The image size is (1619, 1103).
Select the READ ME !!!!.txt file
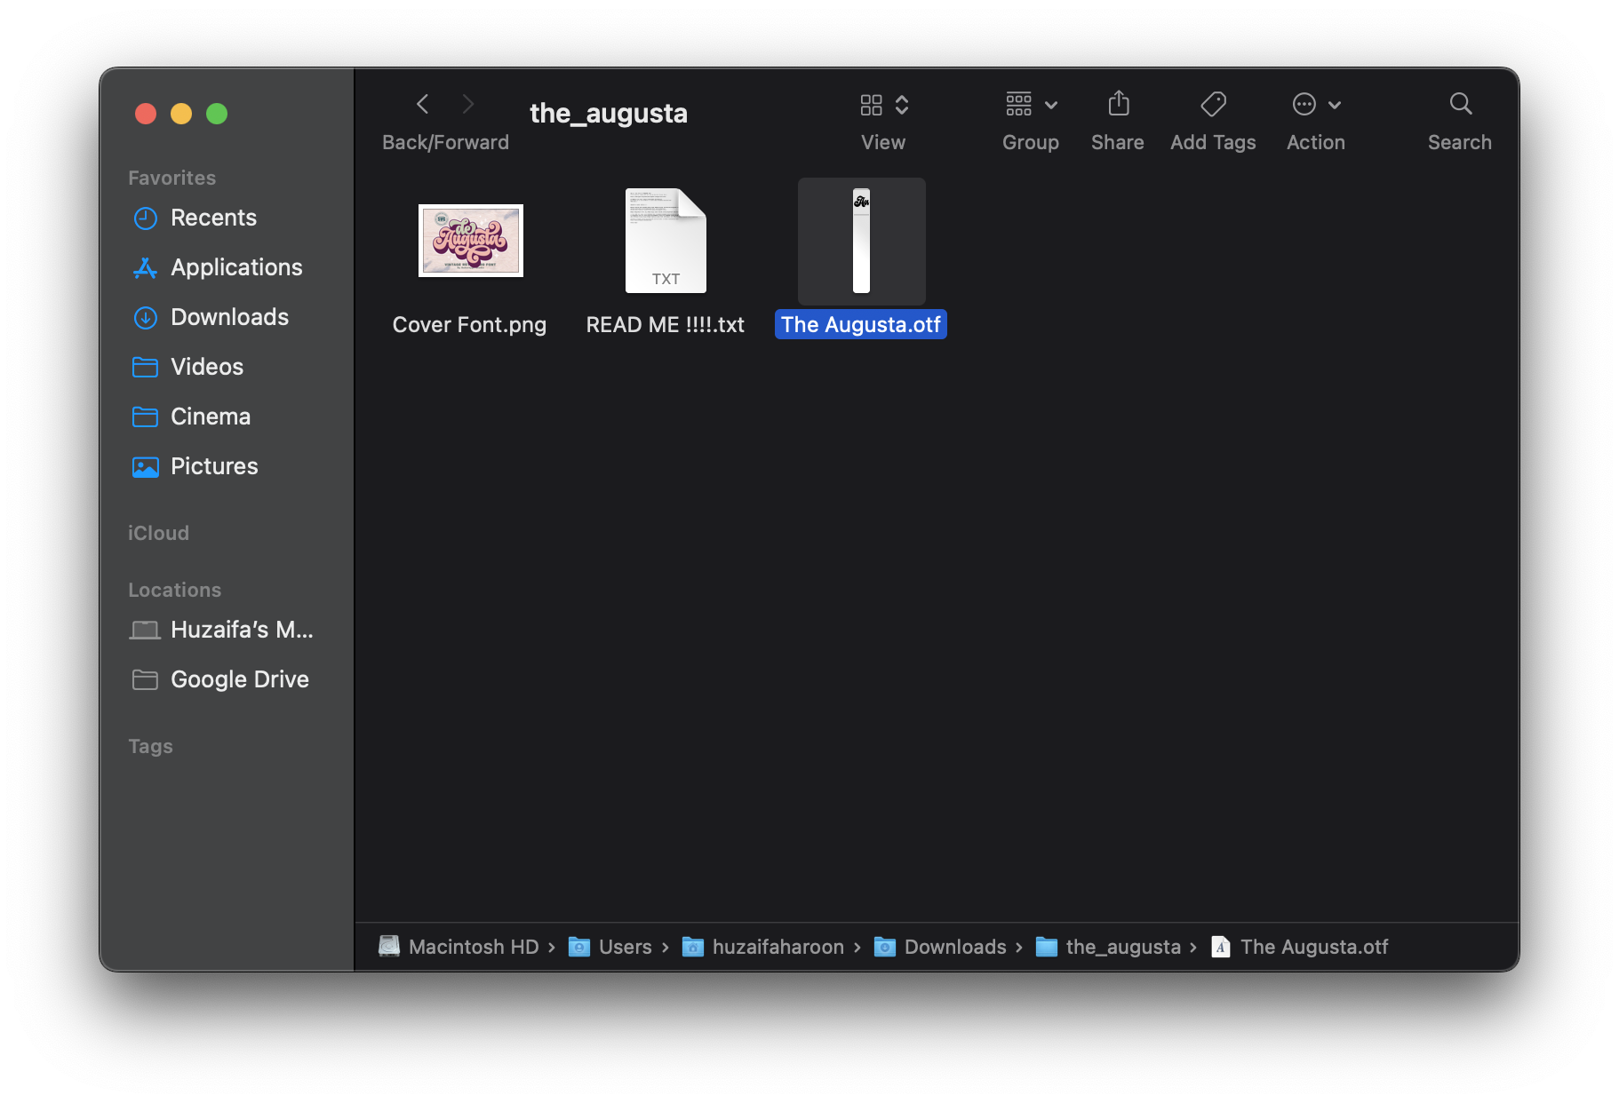(665, 240)
